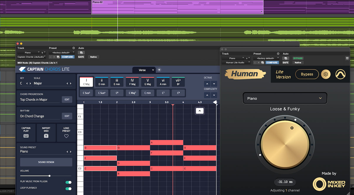Select the ii D min chord

tap(101, 82)
